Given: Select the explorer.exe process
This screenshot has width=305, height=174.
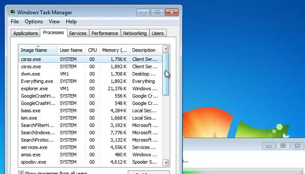Looking at the screenshot, I should tap(90, 89).
